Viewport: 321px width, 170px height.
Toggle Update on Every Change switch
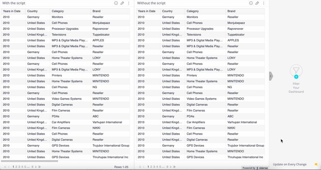point(316,164)
